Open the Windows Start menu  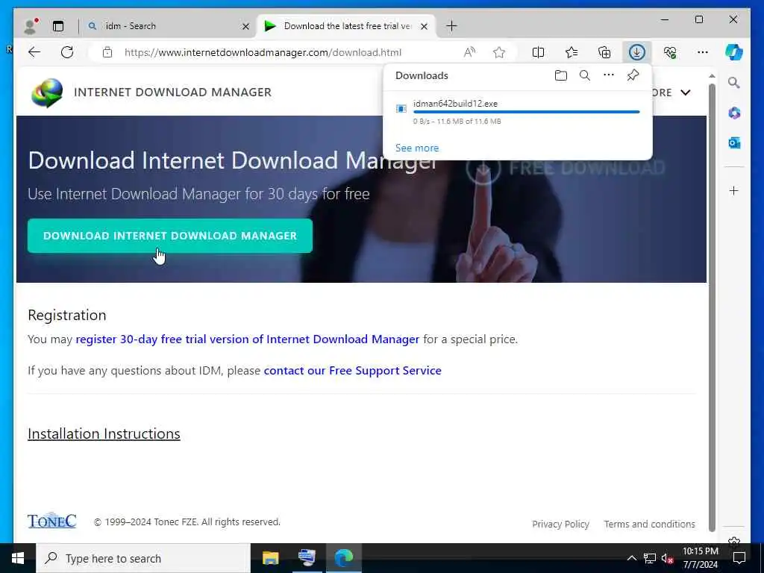(18, 558)
